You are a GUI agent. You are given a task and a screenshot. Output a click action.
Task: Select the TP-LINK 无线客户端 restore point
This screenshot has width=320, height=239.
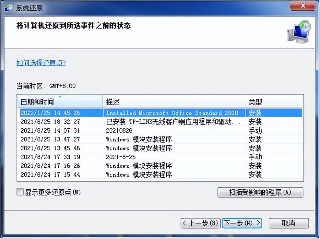pyautogui.click(x=116, y=122)
